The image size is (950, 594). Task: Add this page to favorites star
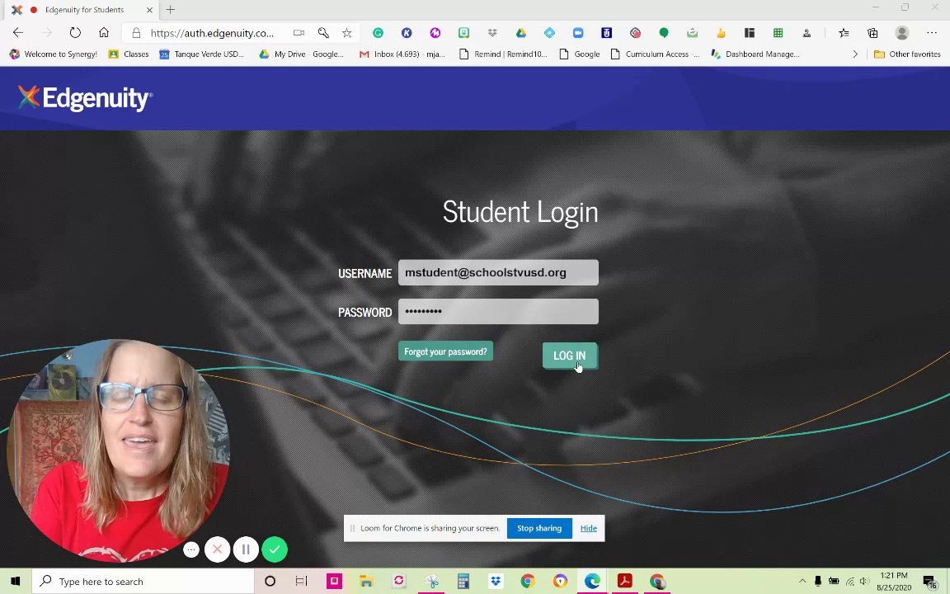(346, 33)
